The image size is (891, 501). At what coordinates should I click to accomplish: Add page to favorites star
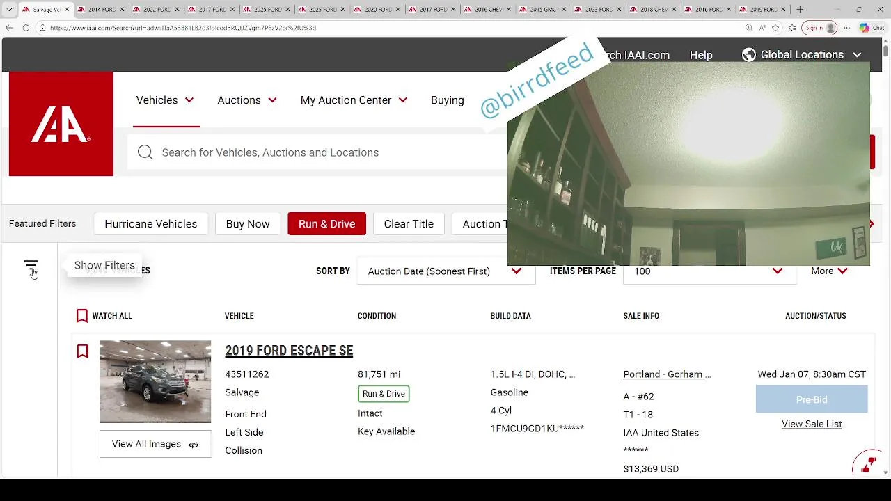775,28
